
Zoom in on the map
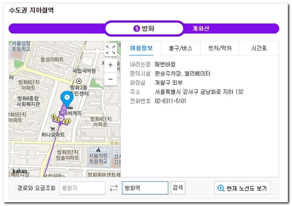point(110,65)
